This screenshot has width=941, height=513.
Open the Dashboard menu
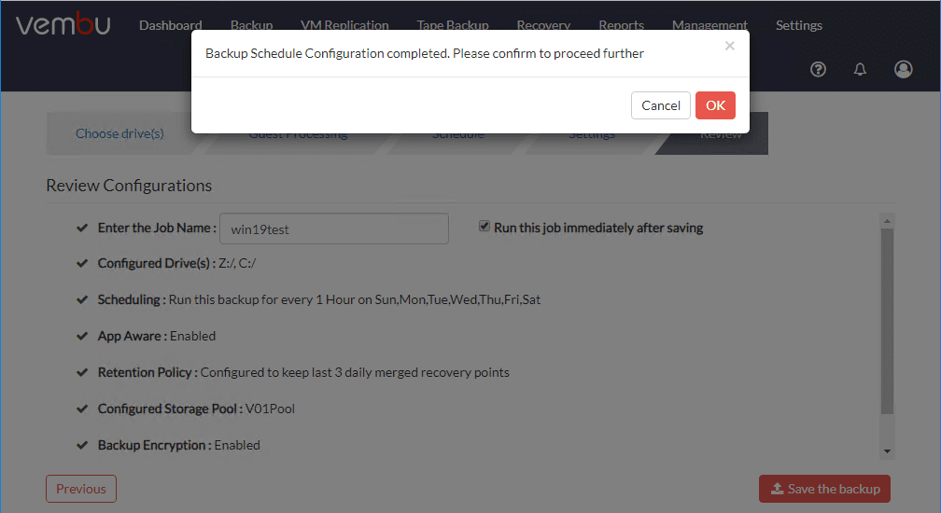coord(171,25)
